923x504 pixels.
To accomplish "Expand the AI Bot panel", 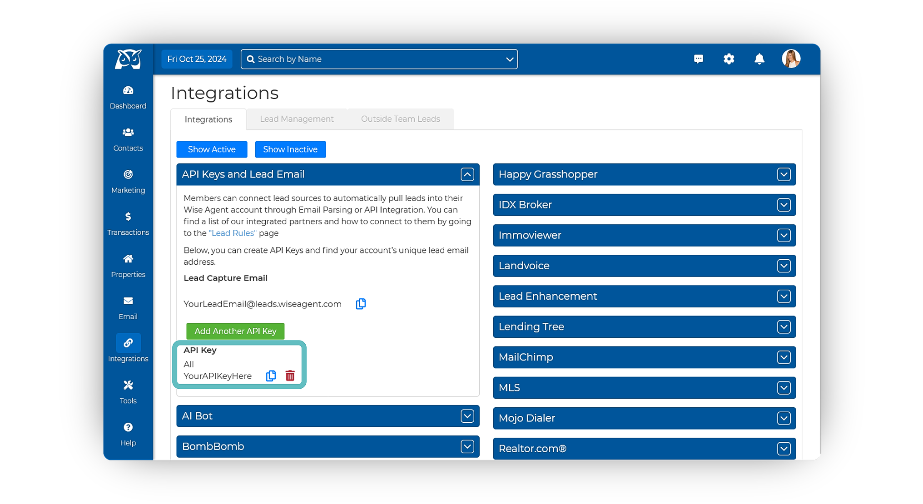I will 467,416.
